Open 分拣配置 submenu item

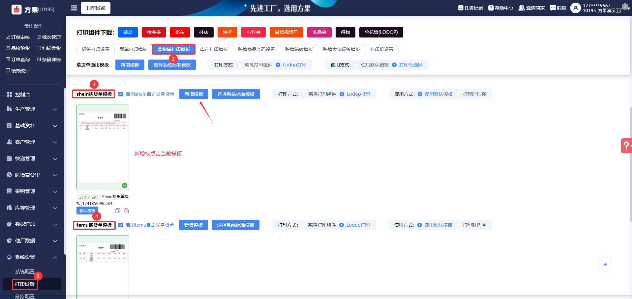point(25,296)
